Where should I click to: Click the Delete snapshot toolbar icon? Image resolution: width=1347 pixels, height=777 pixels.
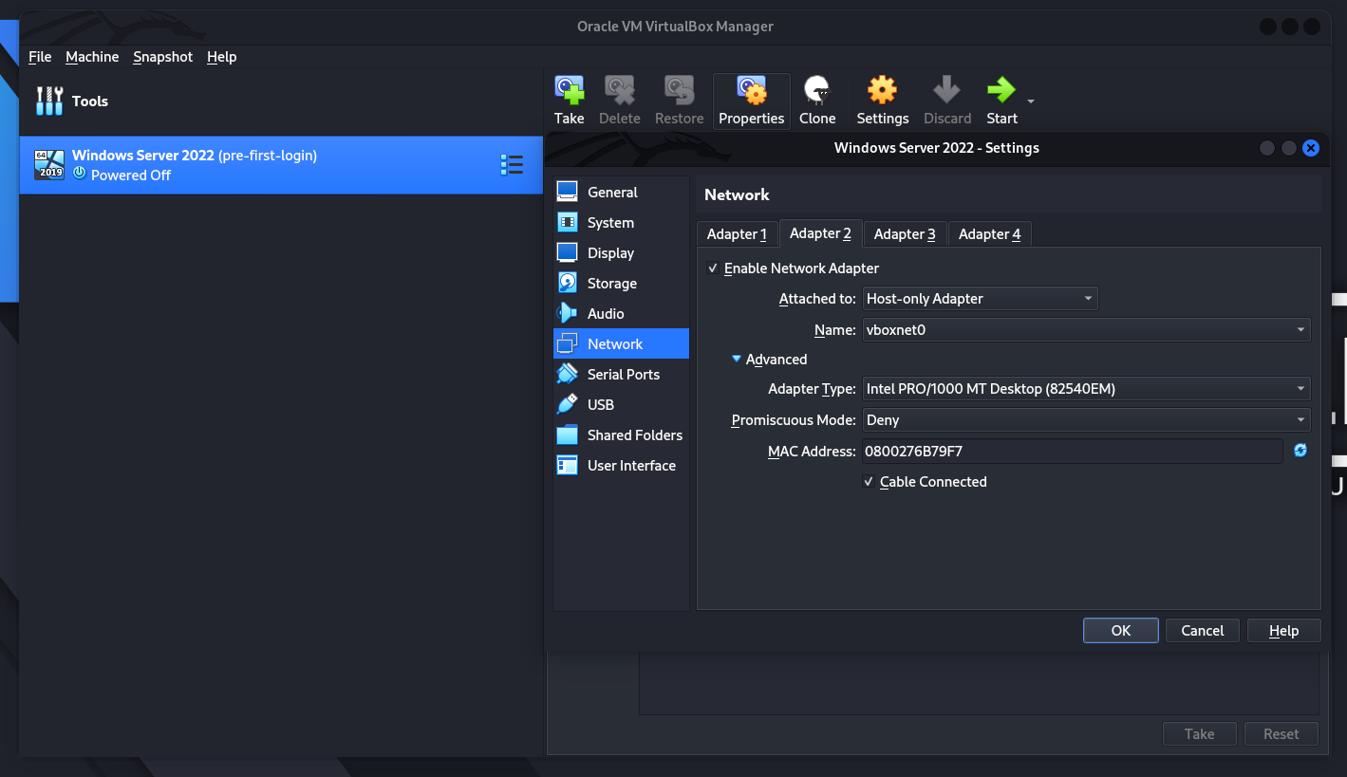[620, 90]
